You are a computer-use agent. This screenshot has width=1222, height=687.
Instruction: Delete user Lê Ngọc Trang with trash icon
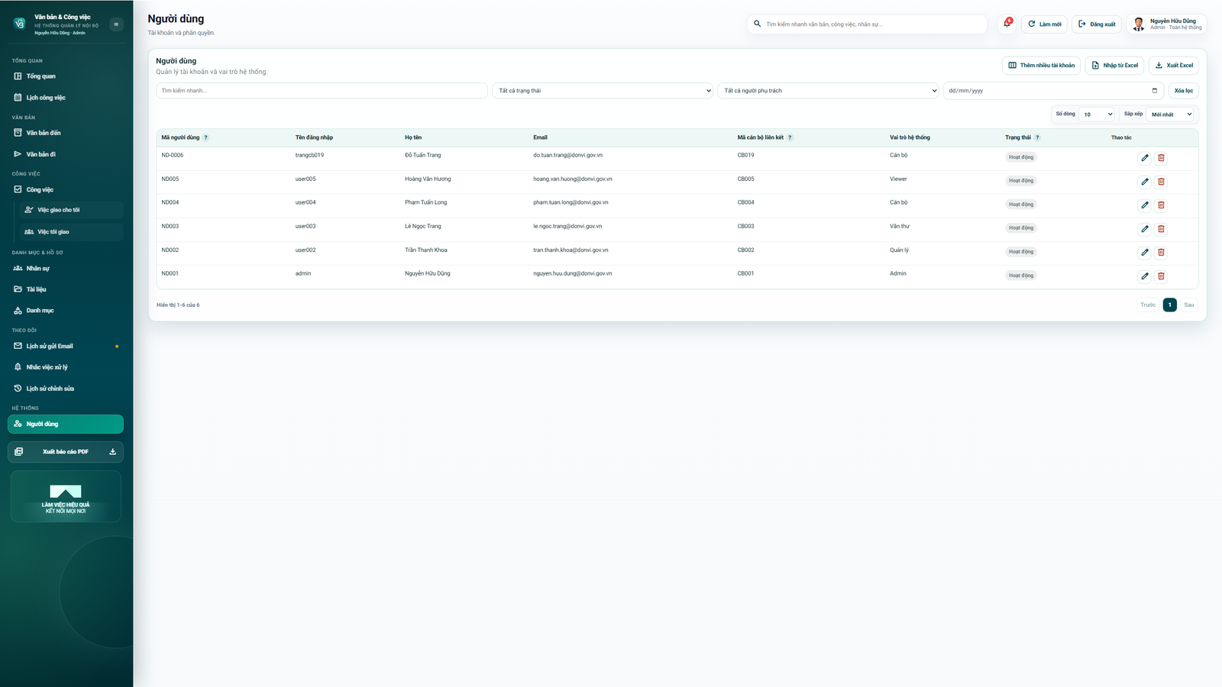1161,229
